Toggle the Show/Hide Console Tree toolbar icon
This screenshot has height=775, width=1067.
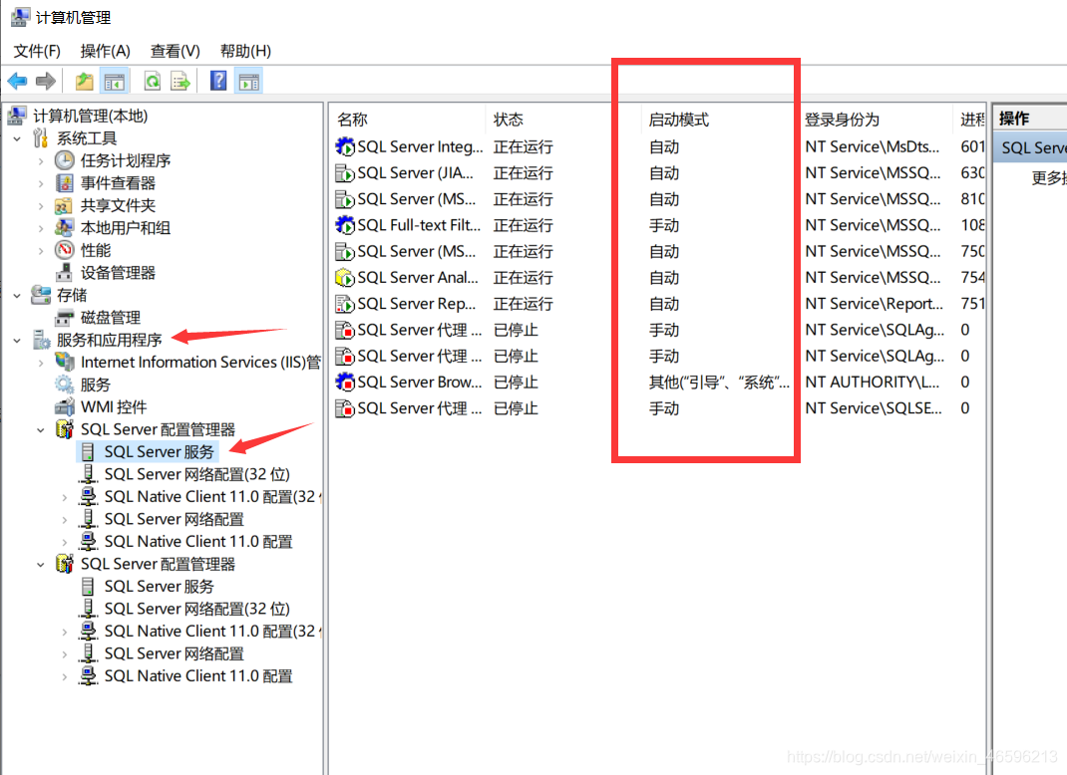[115, 82]
